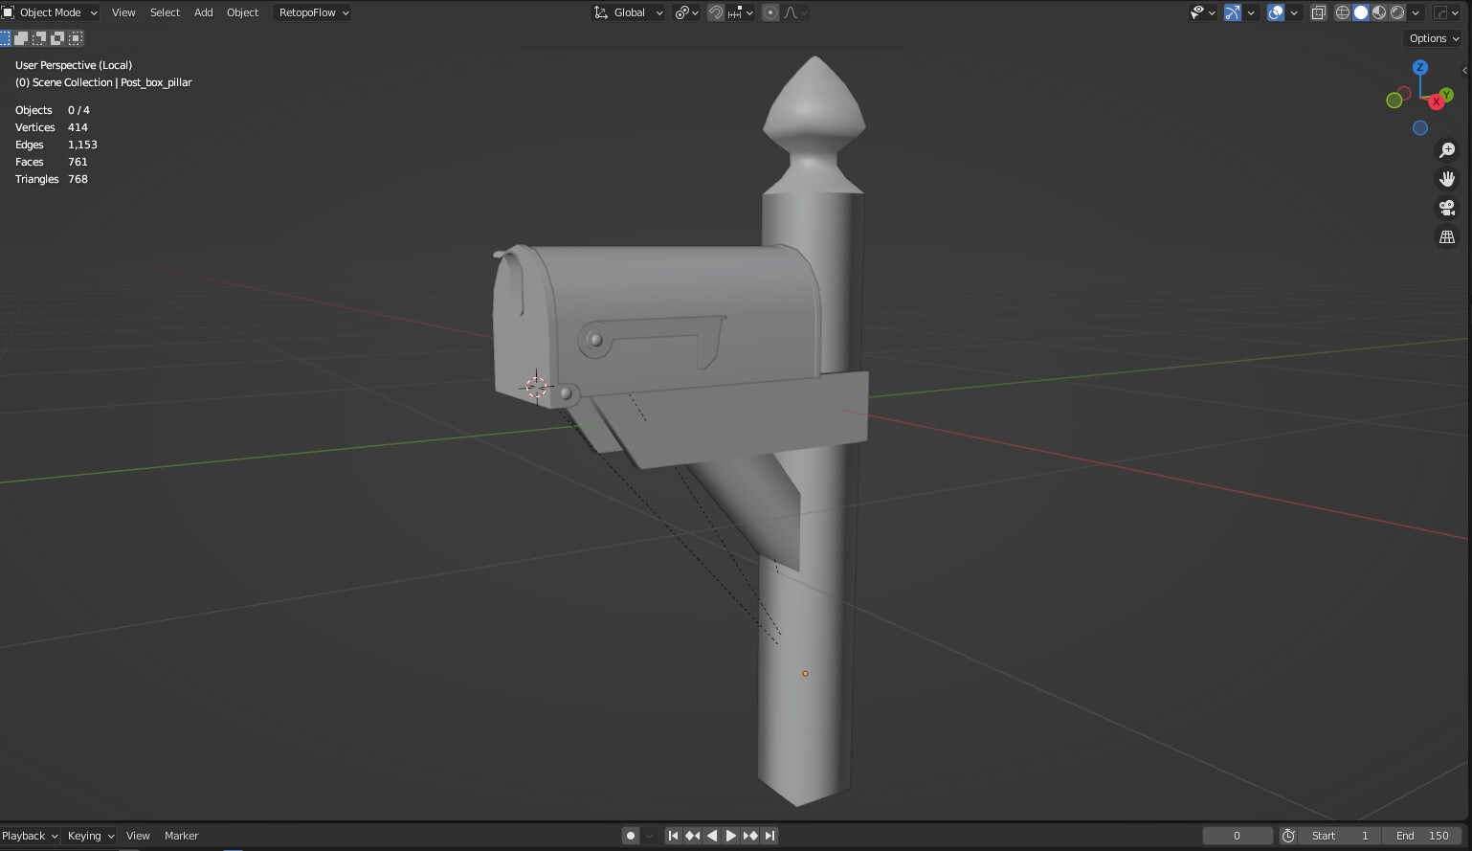Screen dimensions: 1472x851
Task: Select the zoom magnifier icon in the sidebar
Action: coord(1447,149)
